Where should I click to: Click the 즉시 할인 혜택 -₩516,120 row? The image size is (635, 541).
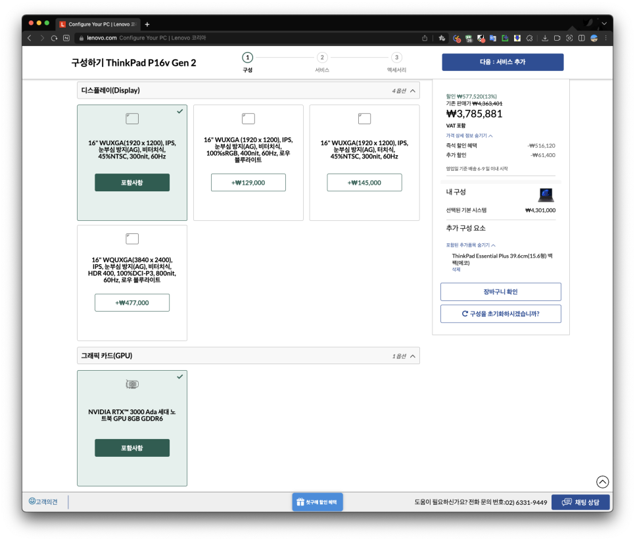[500, 145]
